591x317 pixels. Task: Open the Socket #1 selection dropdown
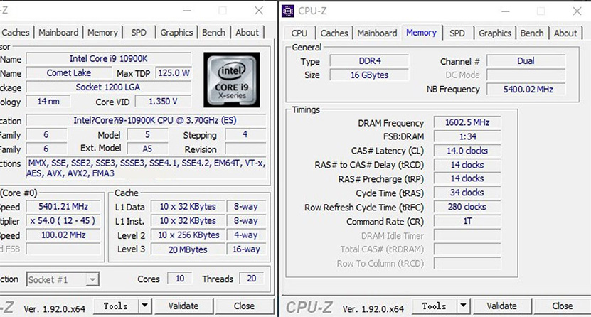[63, 279]
